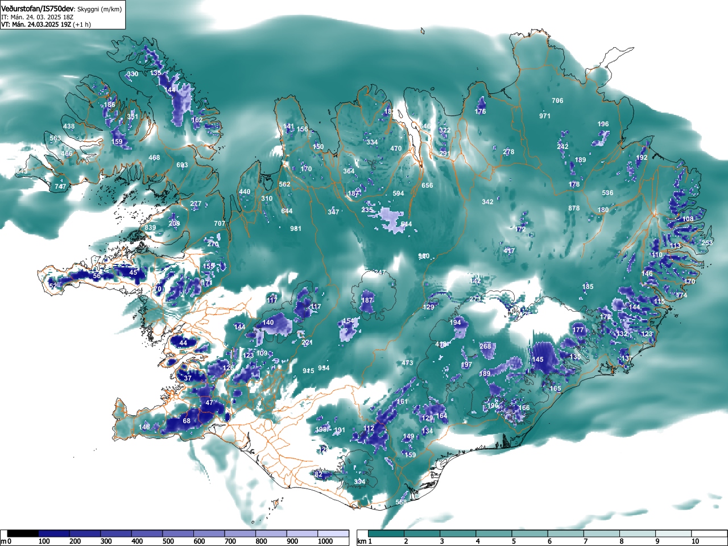Viewport: 728px width, 546px height.
Task: Click the visibility value '707' on the map
Action: (220, 224)
